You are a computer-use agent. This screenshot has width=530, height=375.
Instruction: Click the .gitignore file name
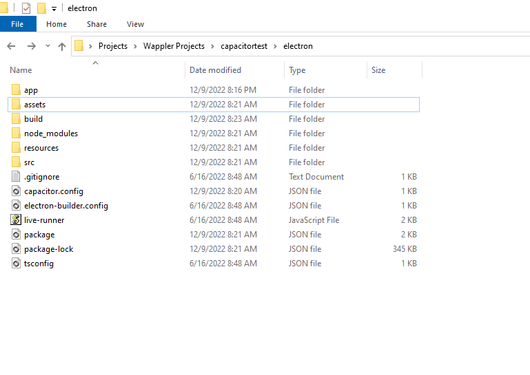point(41,177)
